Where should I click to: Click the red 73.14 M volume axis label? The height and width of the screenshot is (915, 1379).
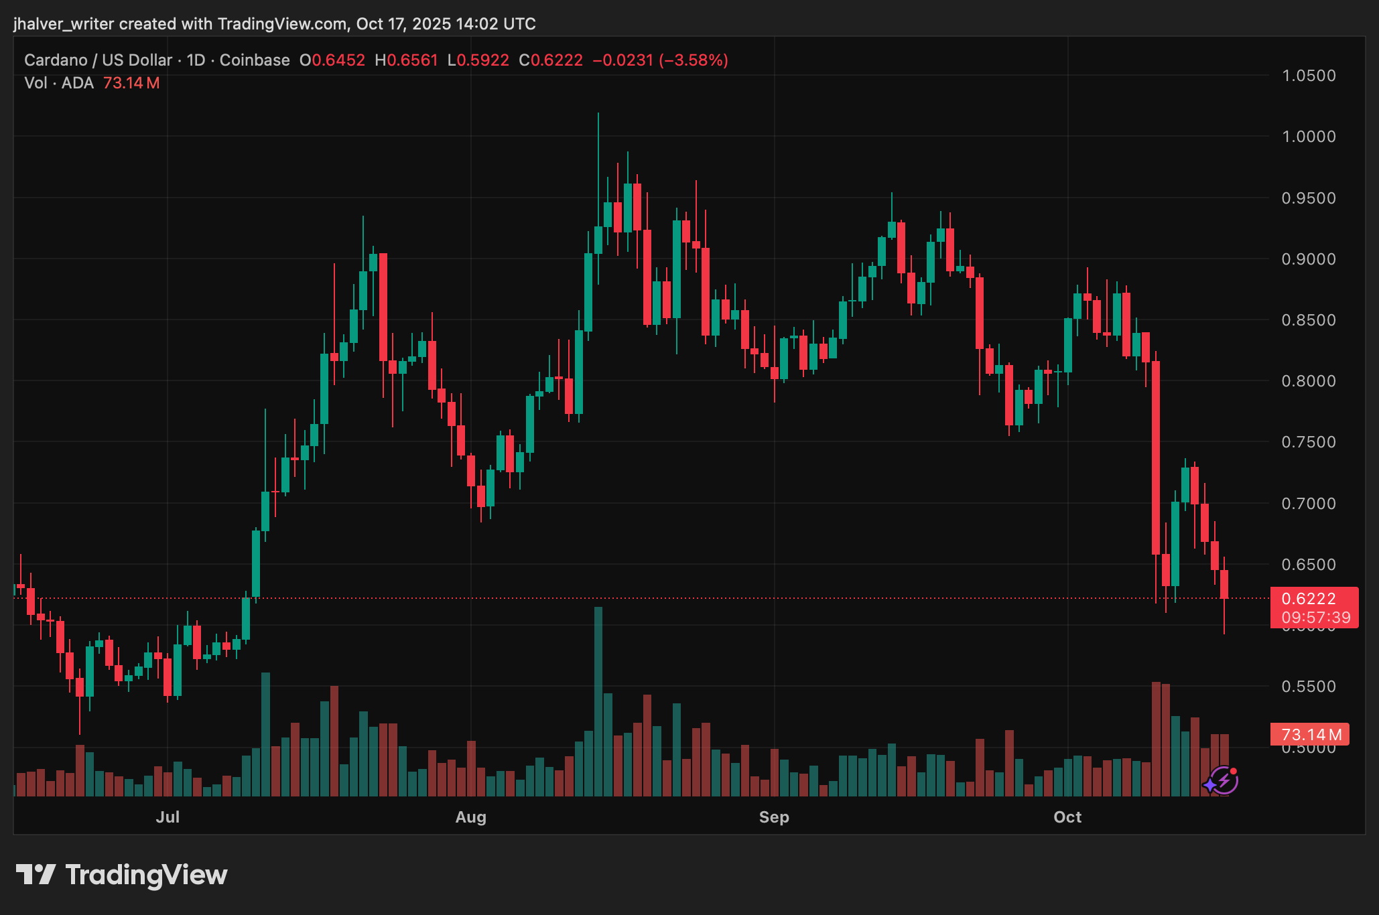coord(1310,735)
